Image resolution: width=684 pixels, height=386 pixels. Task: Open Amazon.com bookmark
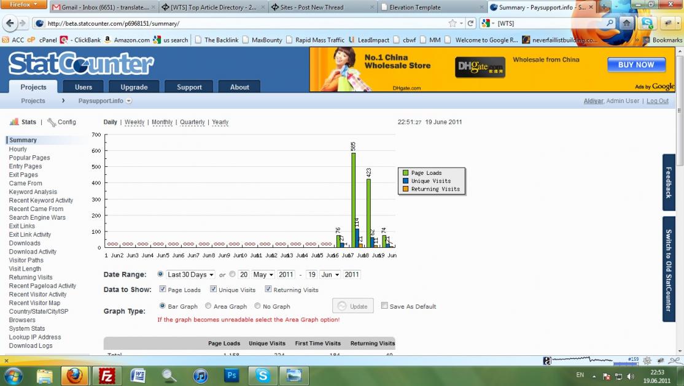tap(127, 40)
